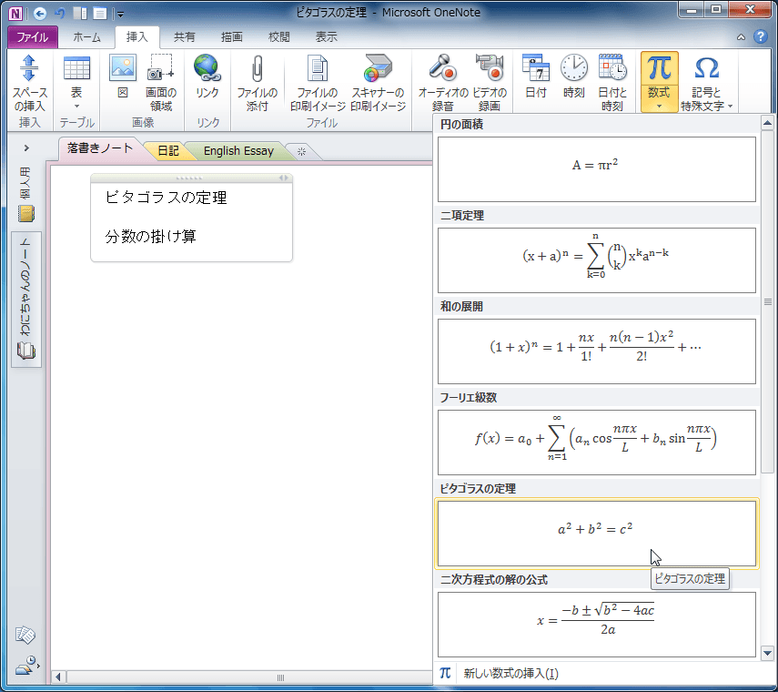
Task: Open the English Essay section tab
Action: click(x=238, y=151)
